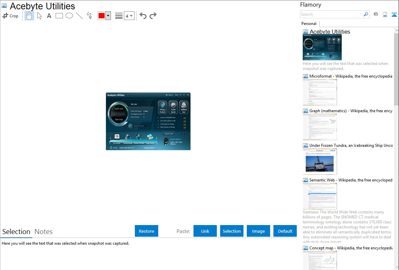Activate the hand pan tool

tap(29, 16)
